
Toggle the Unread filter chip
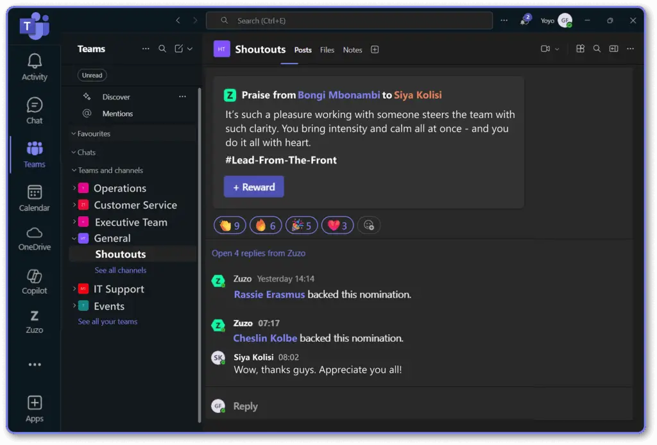click(x=92, y=75)
